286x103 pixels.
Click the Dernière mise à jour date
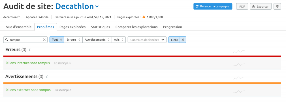click(83, 17)
